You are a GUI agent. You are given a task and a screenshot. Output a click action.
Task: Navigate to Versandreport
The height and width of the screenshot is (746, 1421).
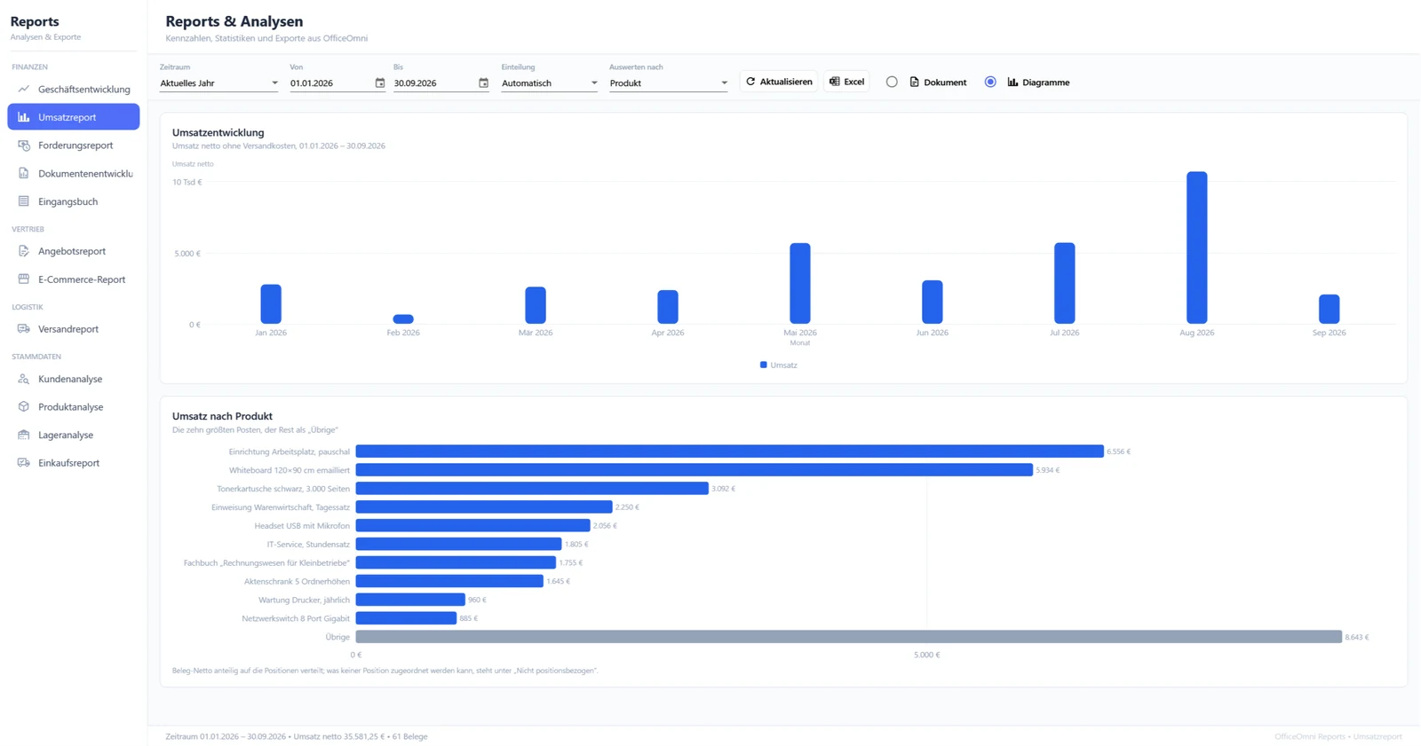click(x=74, y=329)
